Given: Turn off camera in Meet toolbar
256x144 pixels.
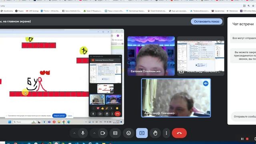Looking at the screenshot, I should pyautogui.click(x=103, y=133).
